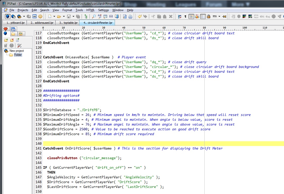Open the HTML menu
The width and height of the screenshot is (284, 194).
pos(90,10)
